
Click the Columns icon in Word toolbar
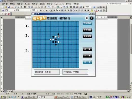coord(71,7)
